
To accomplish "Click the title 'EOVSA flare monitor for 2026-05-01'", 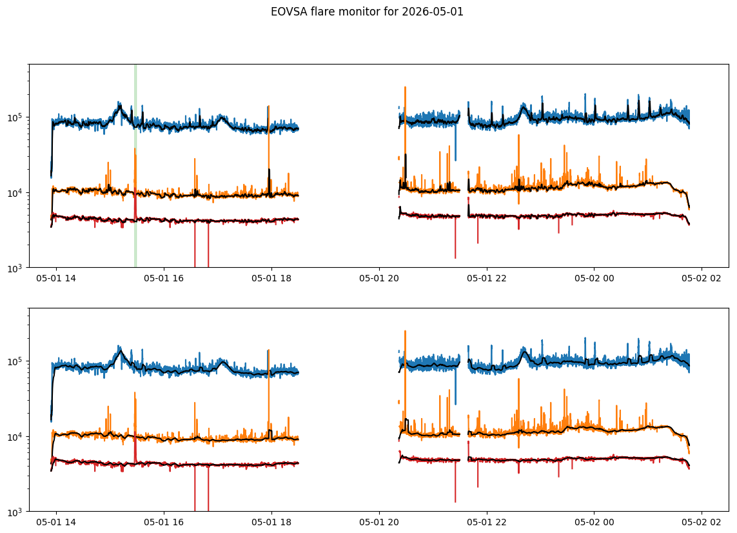I will 367,12.
